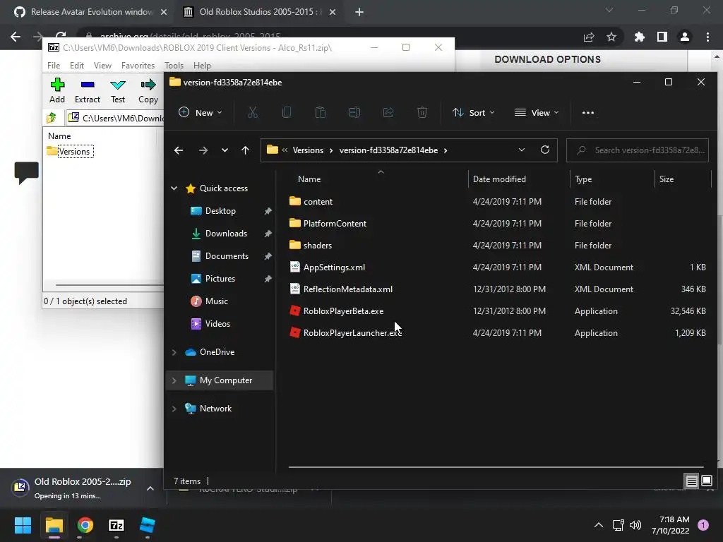Click the share page icon in Chrome address bar
Image resolution: width=723 pixels, height=542 pixels.
point(589,37)
